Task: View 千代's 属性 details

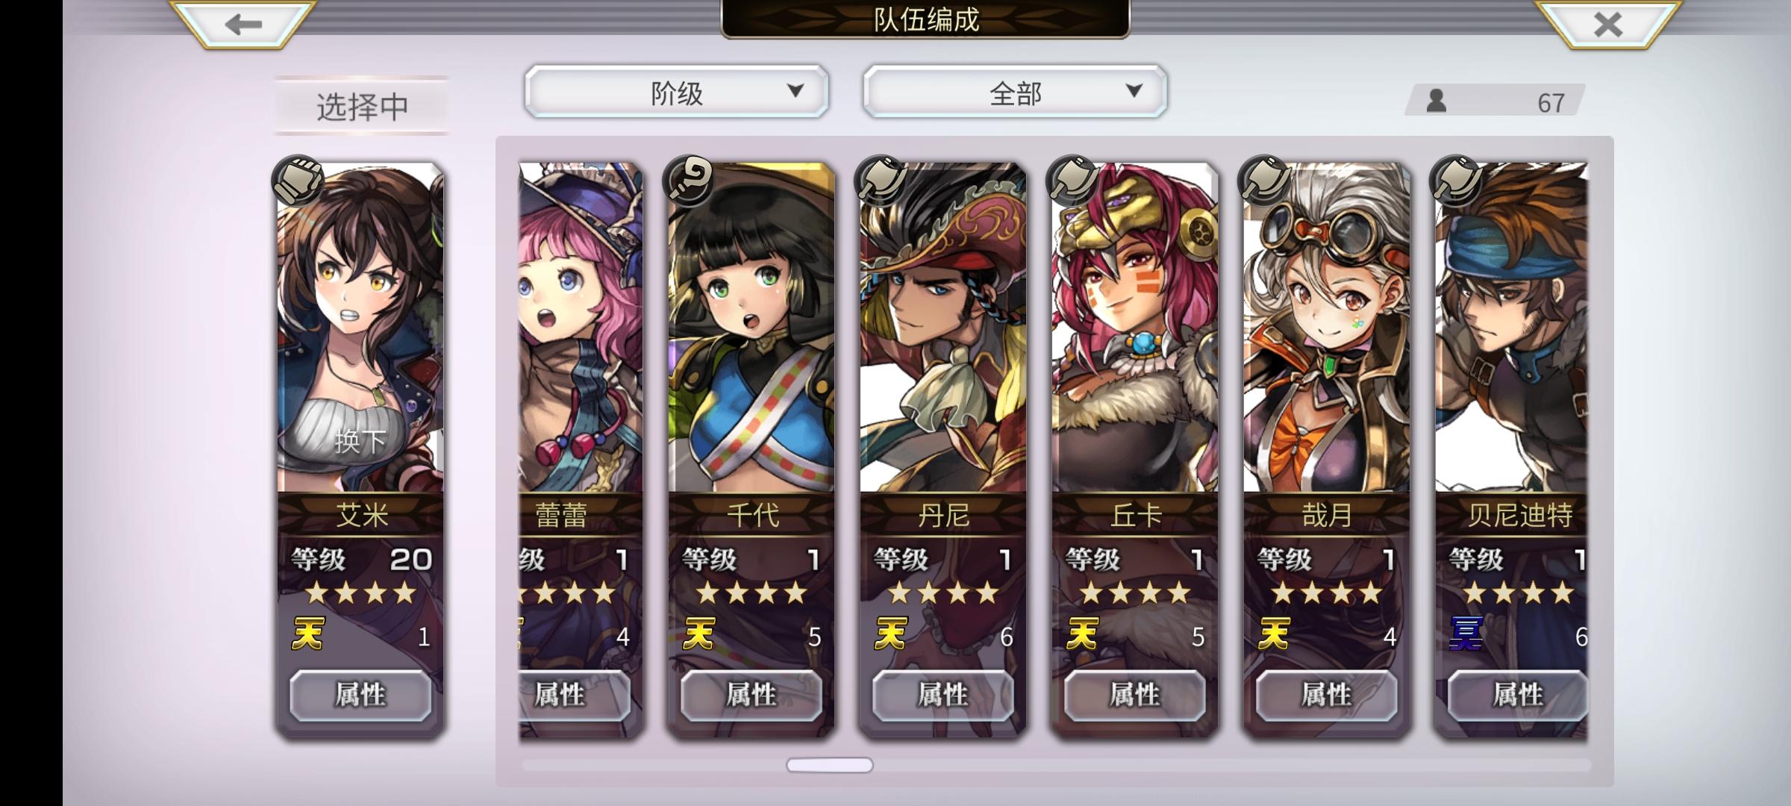Action: click(751, 695)
